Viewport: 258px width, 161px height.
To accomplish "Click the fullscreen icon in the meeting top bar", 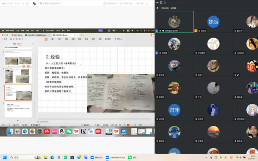I will pyautogui.click(x=147, y=3).
